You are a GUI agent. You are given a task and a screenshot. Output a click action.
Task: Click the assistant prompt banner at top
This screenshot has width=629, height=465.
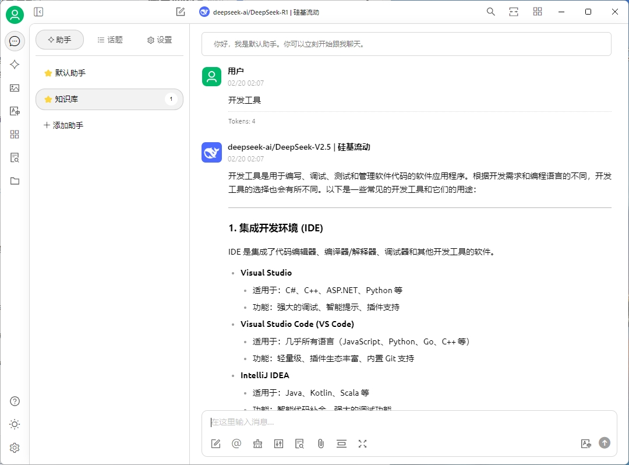[x=407, y=44]
